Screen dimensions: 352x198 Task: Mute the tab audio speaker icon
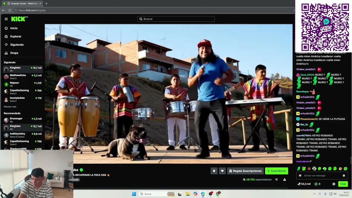click(9, 3)
